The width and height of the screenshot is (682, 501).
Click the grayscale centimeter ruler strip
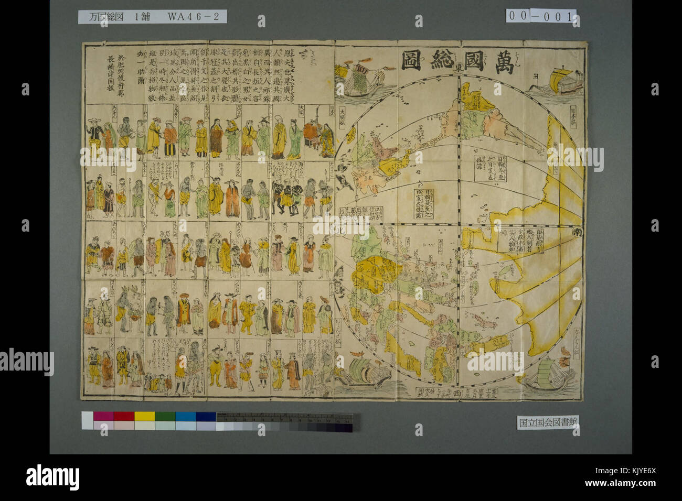pyautogui.click(x=285, y=422)
